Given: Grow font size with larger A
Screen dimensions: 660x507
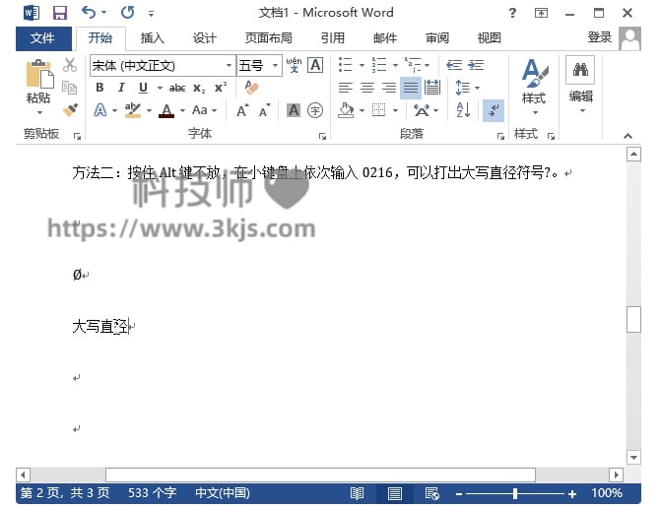Looking at the screenshot, I should pyautogui.click(x=242, y=110).
